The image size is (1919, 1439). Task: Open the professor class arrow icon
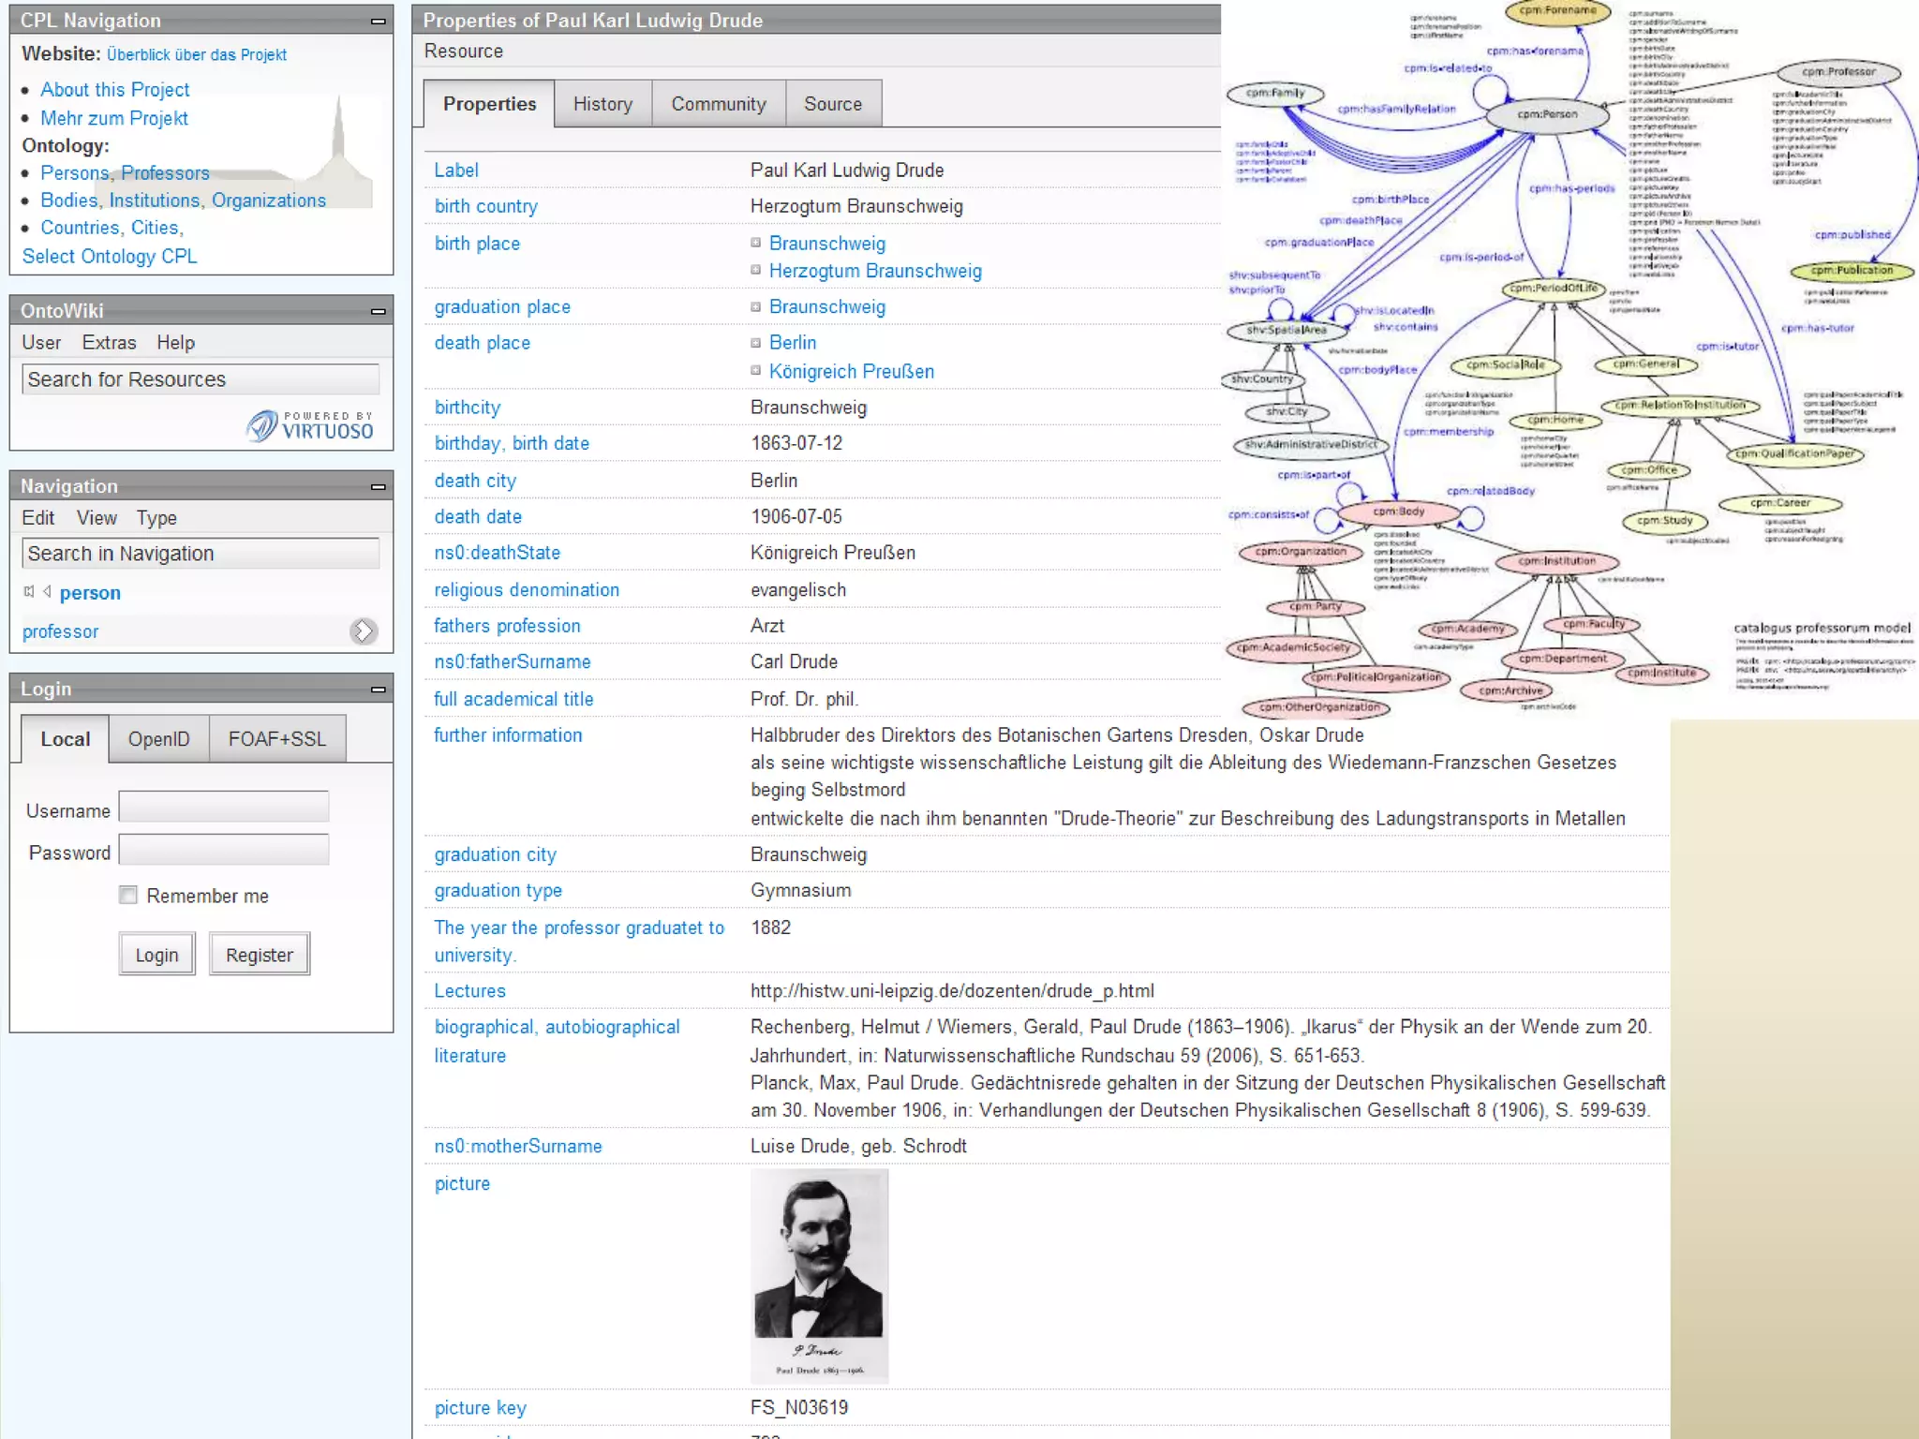[x=364, y=631]
